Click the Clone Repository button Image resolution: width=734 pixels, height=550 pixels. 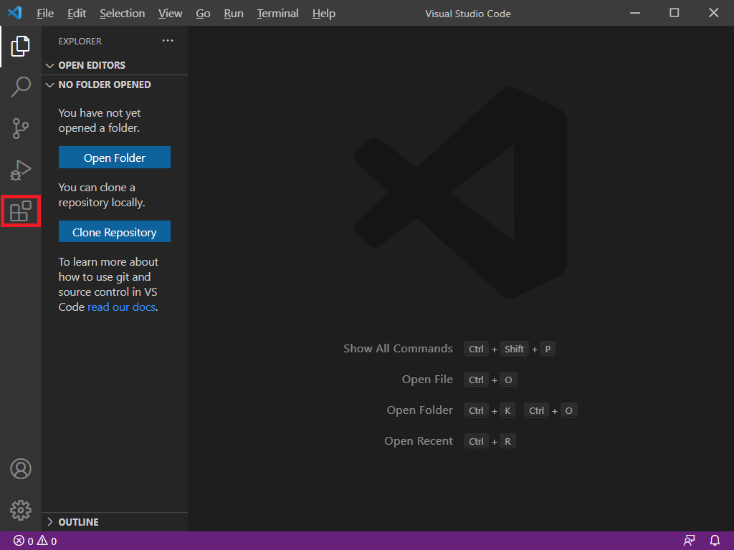click(115, 232)
